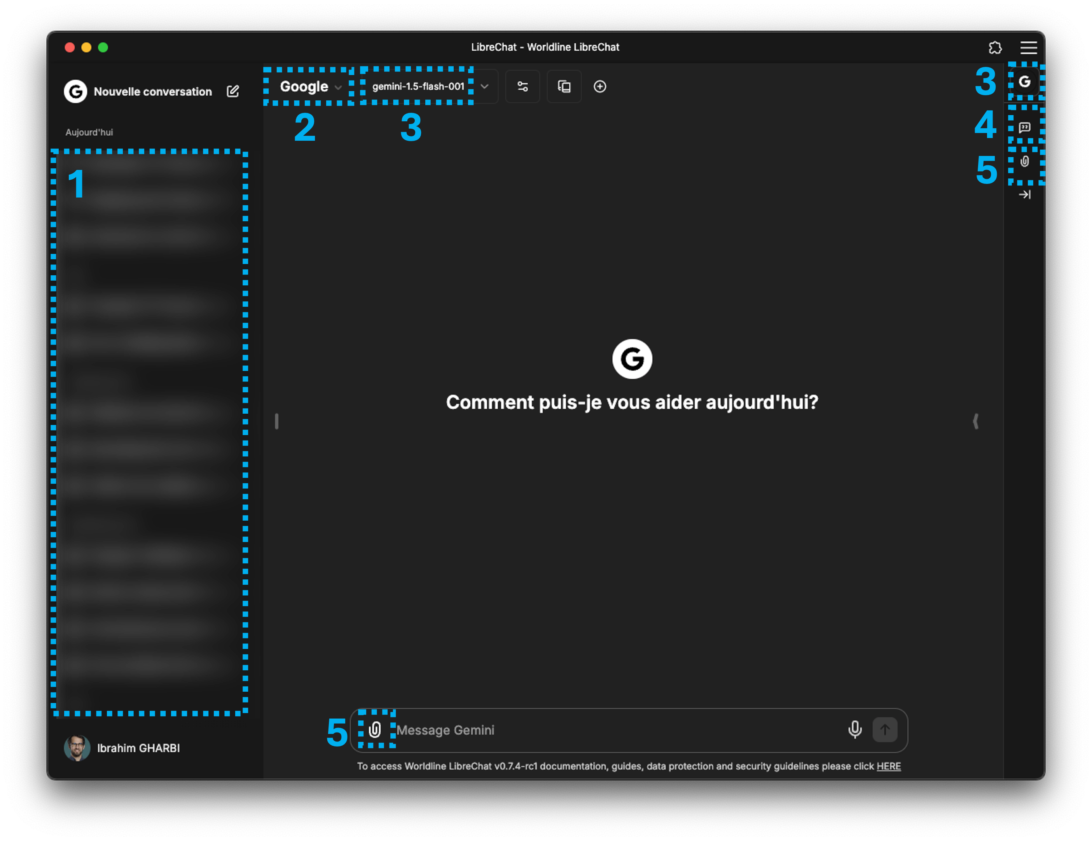This screenshot has height=841, width=1092.
Task: Select the Google icon in right side panel
Action: tap(1024, 82)
